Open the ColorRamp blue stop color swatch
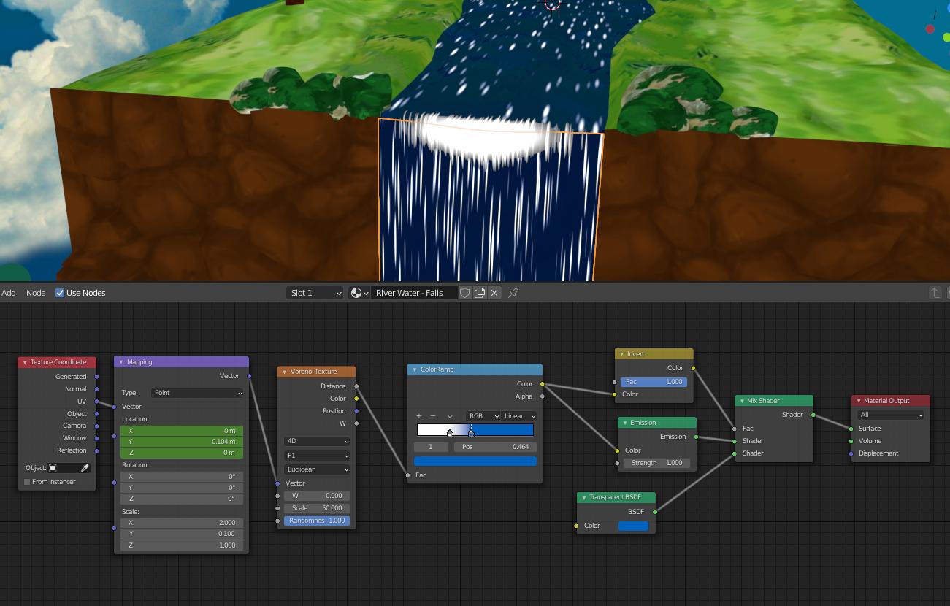Screen dimensions: 950x606 pyautogui.click(x=475, y=461)
